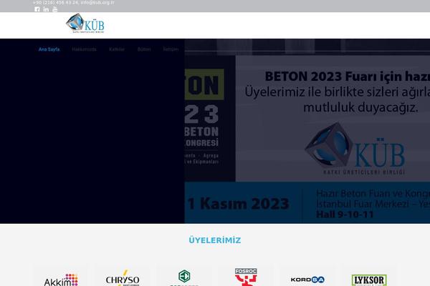Viewport: 430px width, 286px height.
Task: Open the Akkim member logo
Action: point(61,279)
